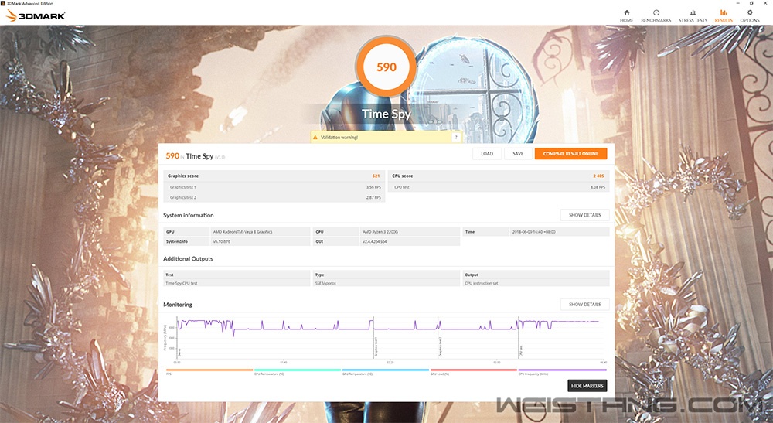Click AMD Radeon Vega 8 Graphics value
Screen dimensions: 773x423
point(243,232)
